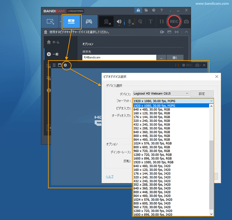Open help question mark icon
The image size is (232, 220).
[161, 10]
